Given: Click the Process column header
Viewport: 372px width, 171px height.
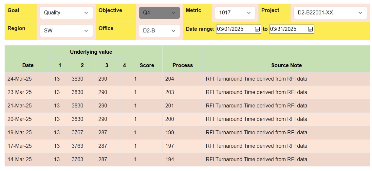Looking at the screenshot, I should 182,65.
